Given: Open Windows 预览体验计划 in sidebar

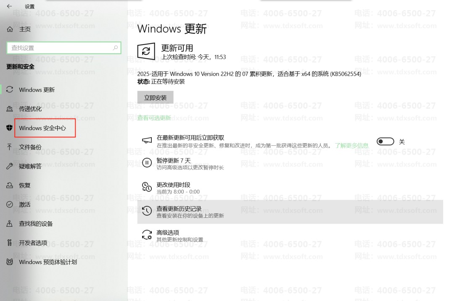Looking at the screenshot, I should pyautogui.click(x=48, y=262).
